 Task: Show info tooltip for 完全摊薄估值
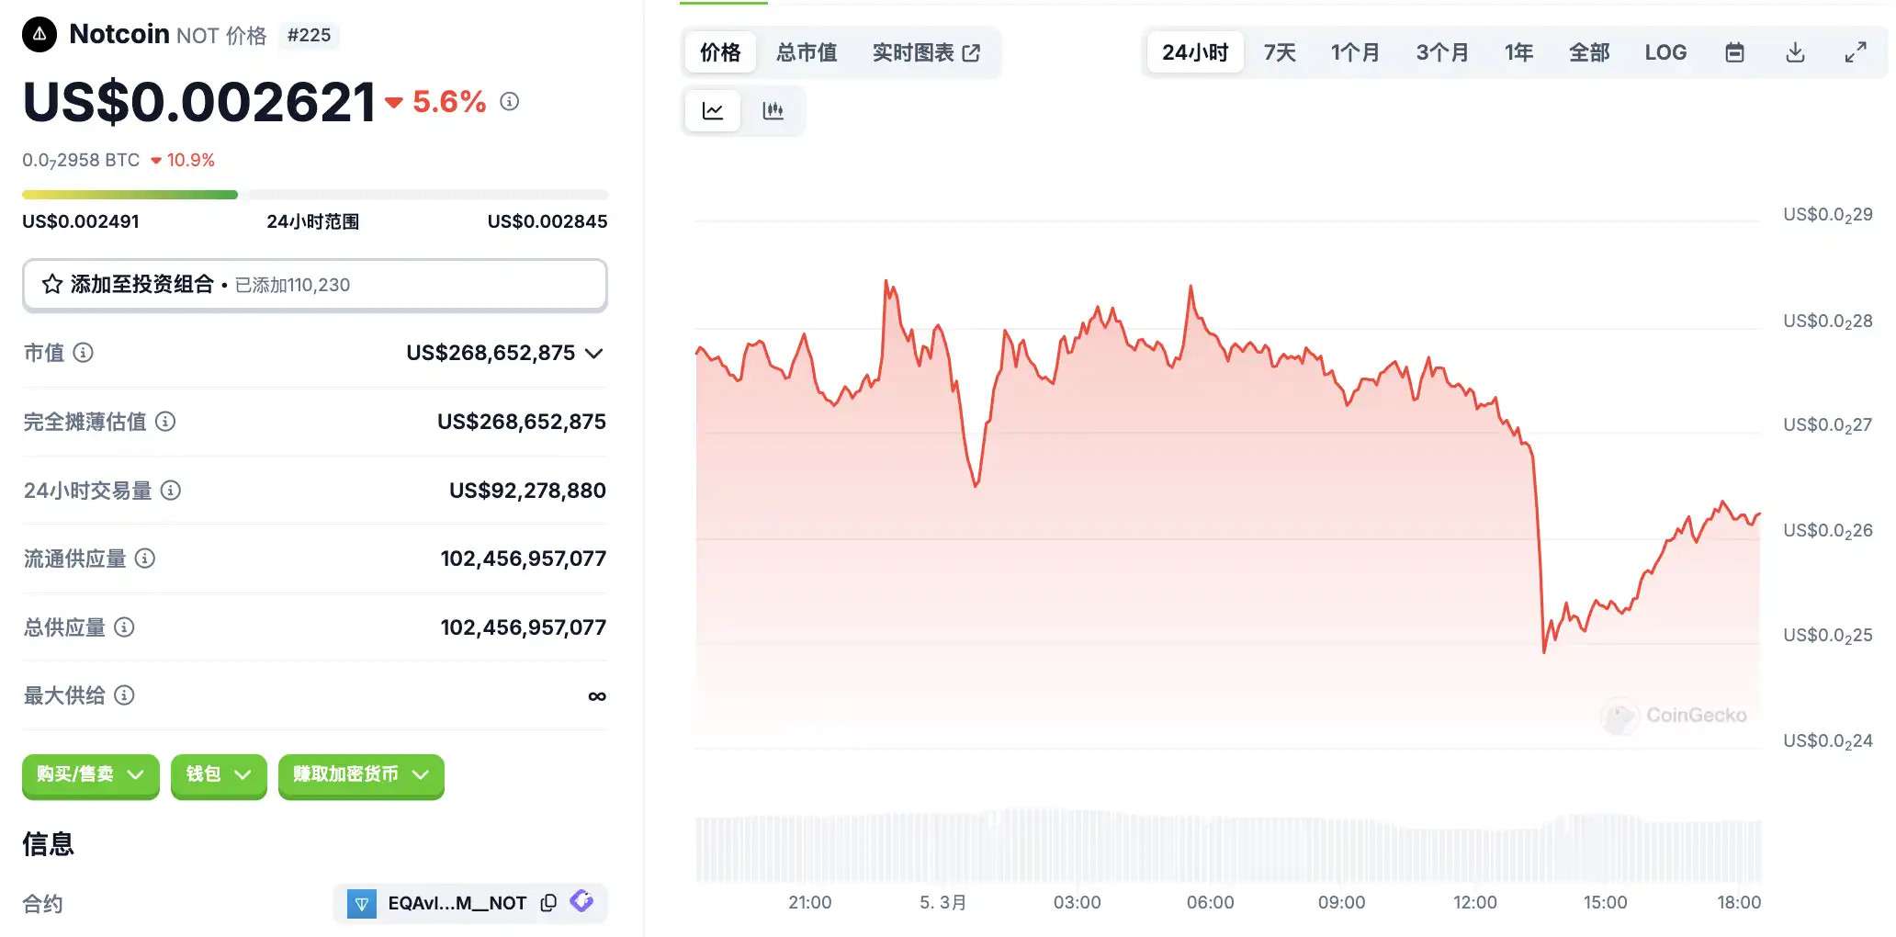pos(165,422)
